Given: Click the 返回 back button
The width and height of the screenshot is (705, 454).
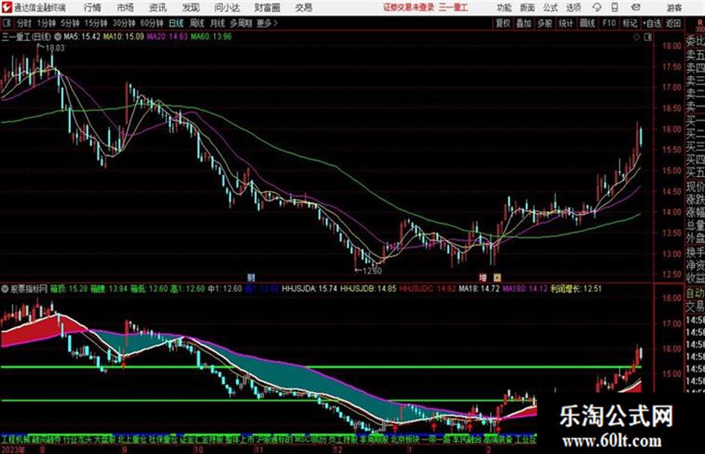Looking at the screenshot, I should (x=673, y=23).
